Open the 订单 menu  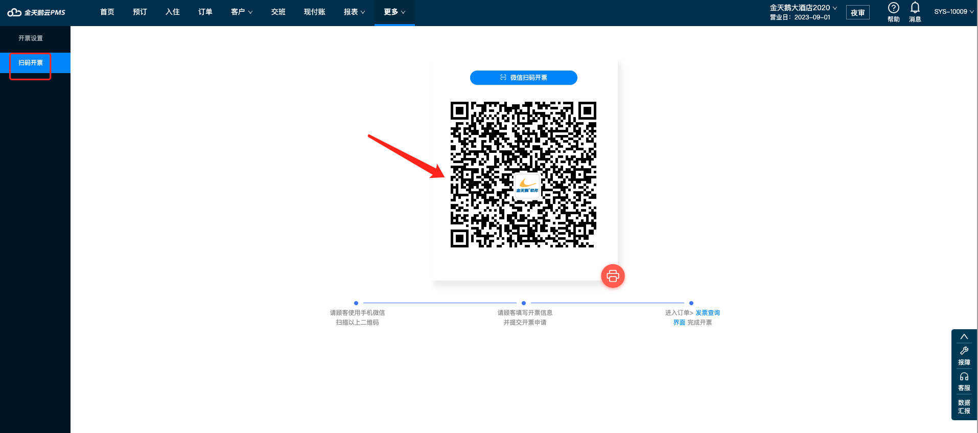click(x=205, y=12)
